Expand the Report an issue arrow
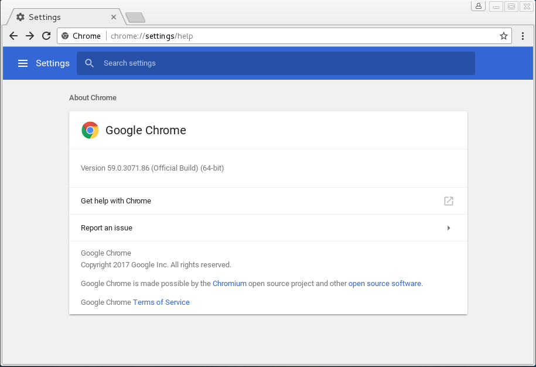 click(449, 228)
